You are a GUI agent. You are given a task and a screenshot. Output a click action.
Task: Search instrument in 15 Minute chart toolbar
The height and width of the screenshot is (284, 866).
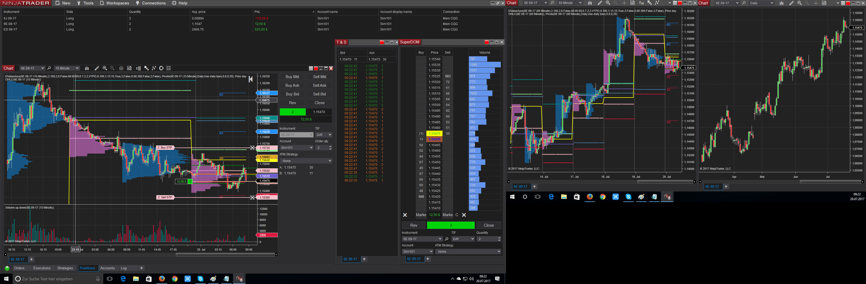point(49,68)
